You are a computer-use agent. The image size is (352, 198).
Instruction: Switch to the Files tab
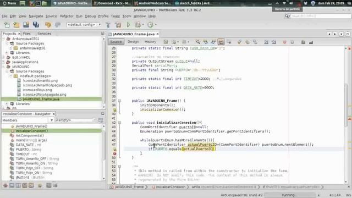(x=26, y=34)
